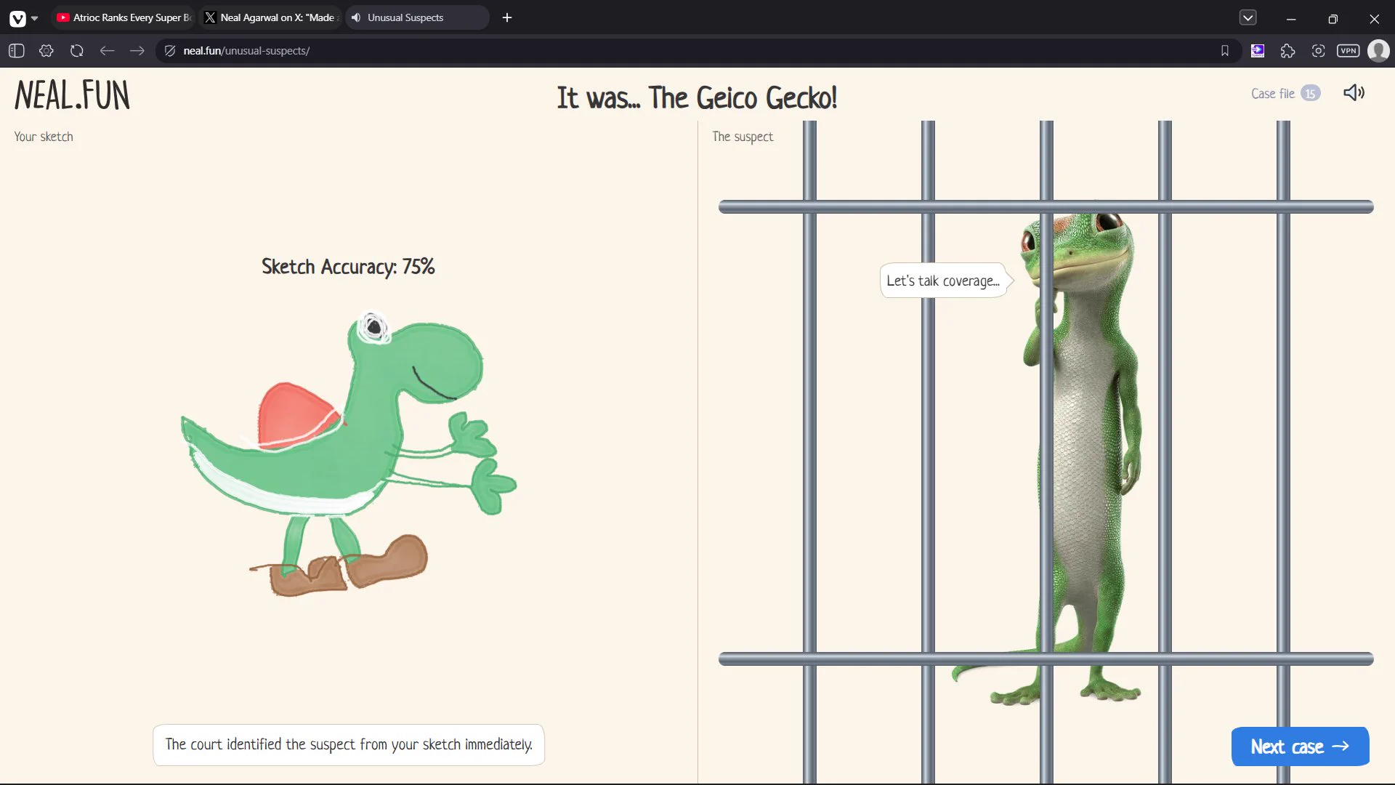This screenshot has width=1395, height=785.
Task: Open the user profile avatar
Action: point(1378,51)
